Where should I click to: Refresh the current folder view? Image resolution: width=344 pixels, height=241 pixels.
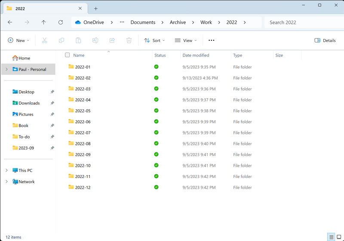[x=61, y=22]
